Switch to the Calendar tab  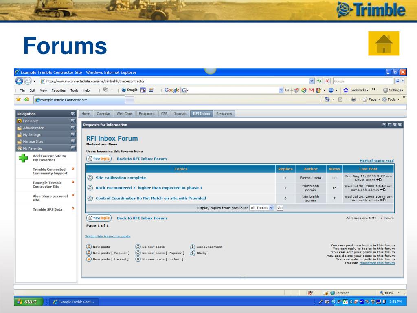(103, 114)
